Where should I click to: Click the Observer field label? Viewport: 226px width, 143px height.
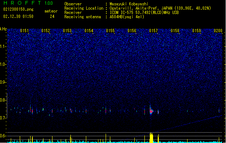tap(73, 4)
